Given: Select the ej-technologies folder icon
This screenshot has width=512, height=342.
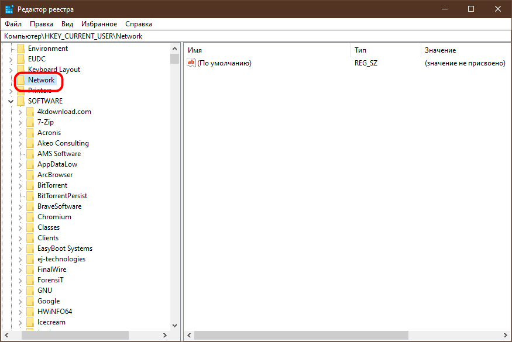Looking at the screenshot, I should 30,259.
